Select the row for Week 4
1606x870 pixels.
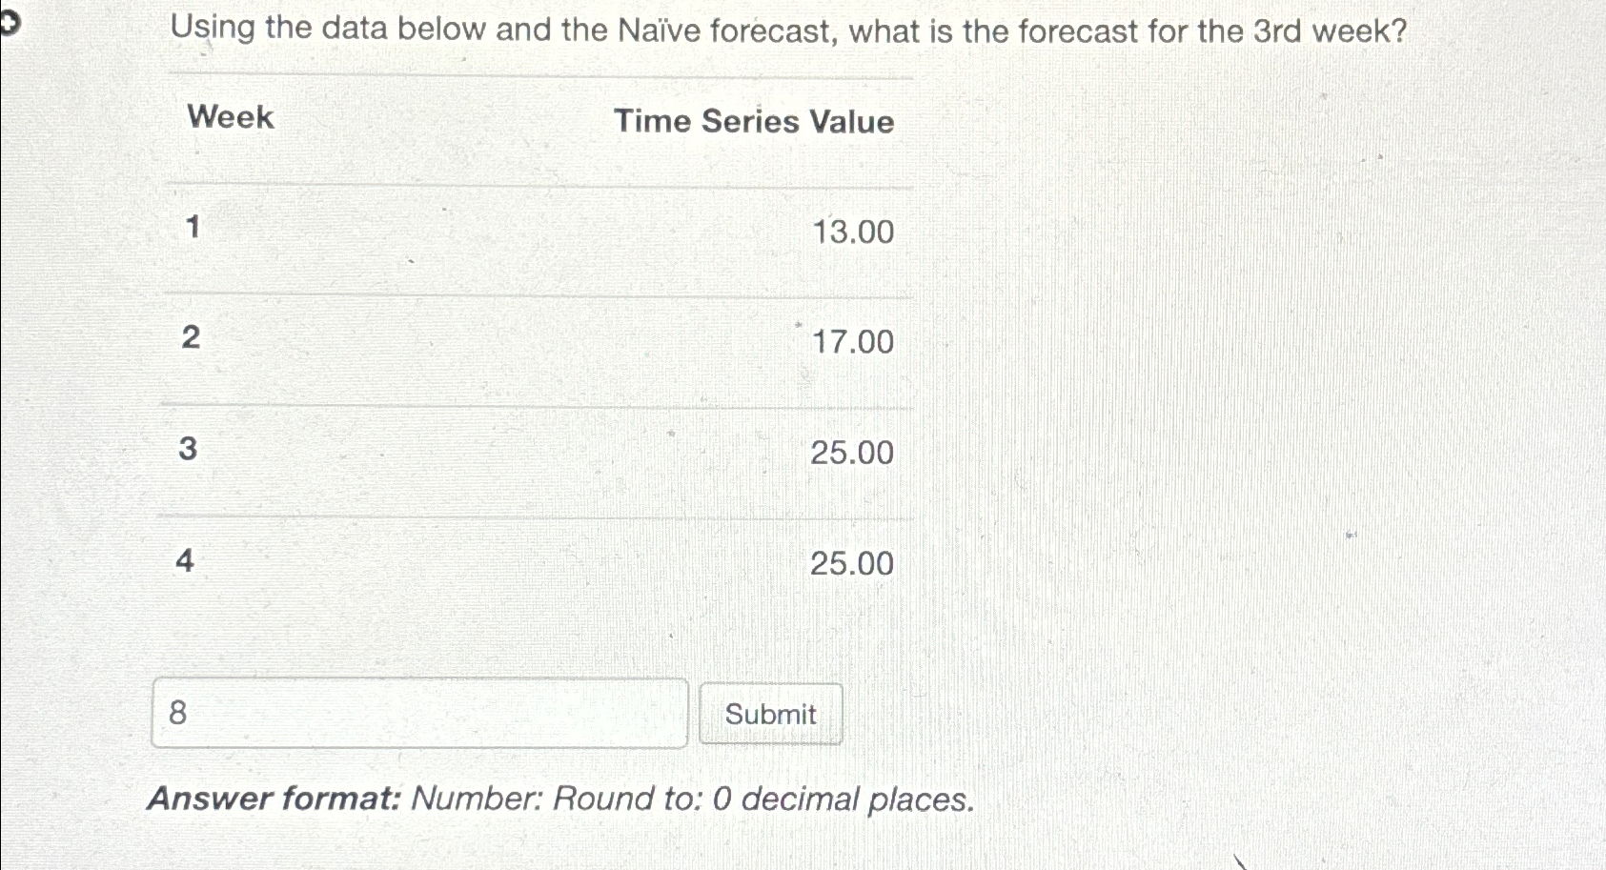click(x=524, y=562)
